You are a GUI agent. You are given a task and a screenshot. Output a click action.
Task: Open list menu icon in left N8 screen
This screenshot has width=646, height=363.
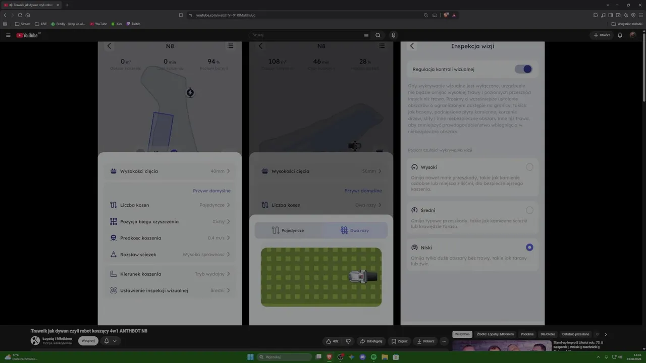pos(230,46)
